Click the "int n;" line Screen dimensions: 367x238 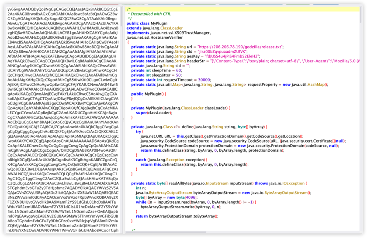point(141,188)
